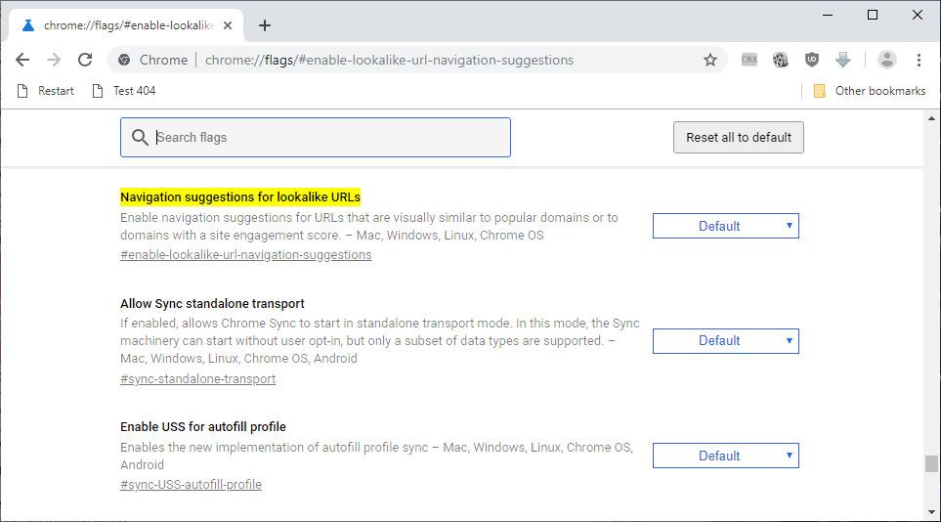
Task: Open the #sync-standalone-transport anchor link
Action: (198, 378)
